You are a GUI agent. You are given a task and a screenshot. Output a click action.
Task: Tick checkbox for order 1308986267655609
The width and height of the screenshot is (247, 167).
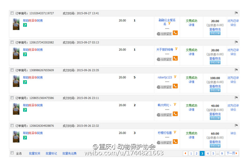(x=12, y=70)
